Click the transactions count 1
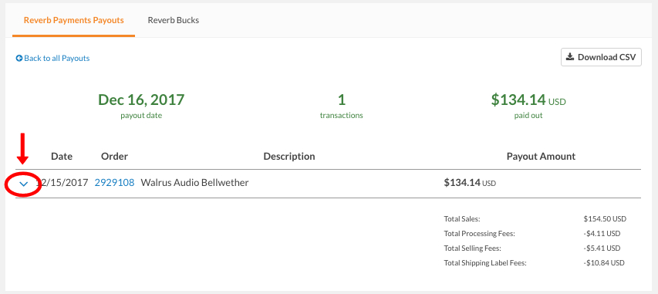The height and width of the screenshot is (294, 658). 342,100
